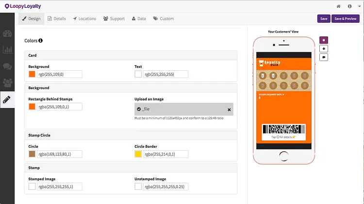Image resolution: width=364 pixels, height=204 pixels.
Task: Open bar chart analytics in sidebar
Action: coord(7,49)
